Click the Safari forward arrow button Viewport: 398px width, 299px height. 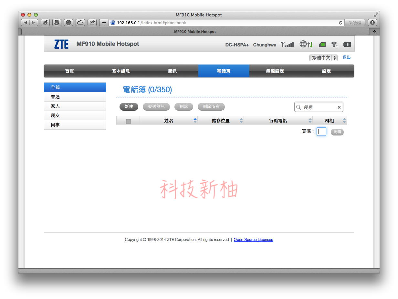point(34,23)
